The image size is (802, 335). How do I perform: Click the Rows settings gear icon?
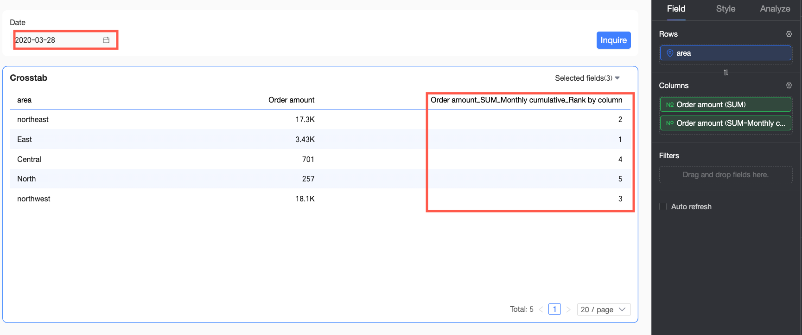point(789,34)
